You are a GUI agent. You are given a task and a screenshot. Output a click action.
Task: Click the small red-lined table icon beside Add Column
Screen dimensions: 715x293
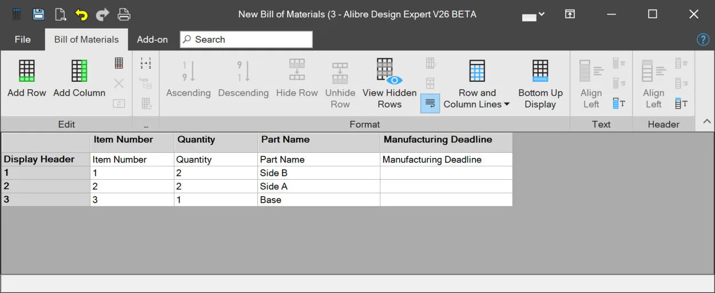coord(119,63)
